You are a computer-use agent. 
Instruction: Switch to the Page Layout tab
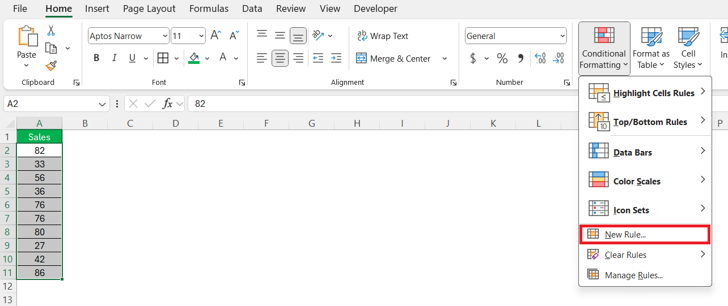(149, 8)
